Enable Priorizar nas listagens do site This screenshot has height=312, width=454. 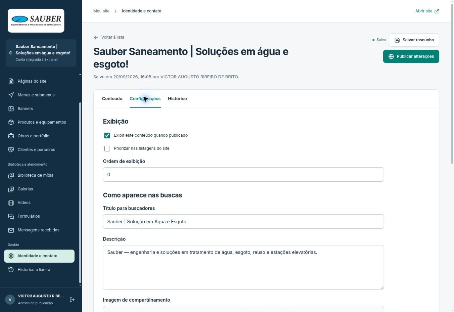tap(107, 148)
